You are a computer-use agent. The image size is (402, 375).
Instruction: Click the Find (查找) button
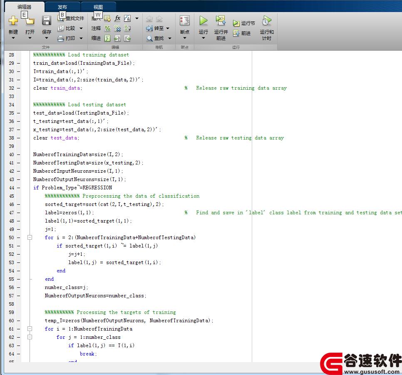pos(155,38)
